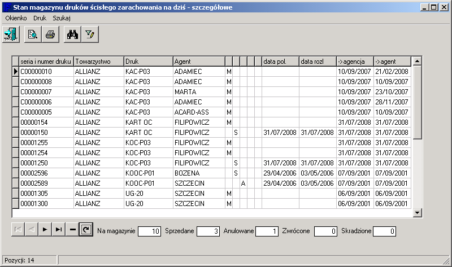Select cell 00001254
The image size is (452, 267).
coord(46,153)
